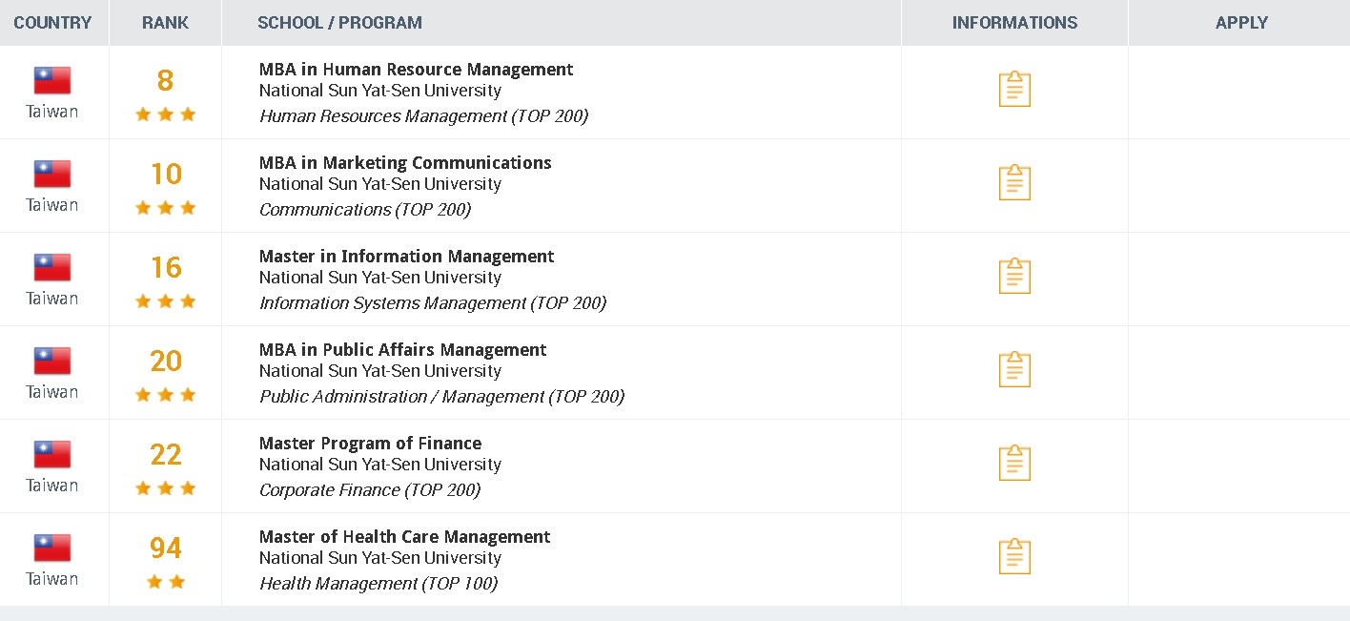Open information sheet for MBA in Marketing Communications

pos(1014,182)
